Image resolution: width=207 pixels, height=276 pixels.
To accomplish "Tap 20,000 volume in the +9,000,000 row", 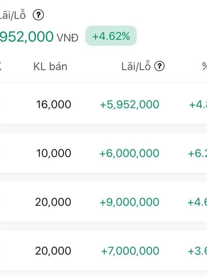I will pos(53,202).
